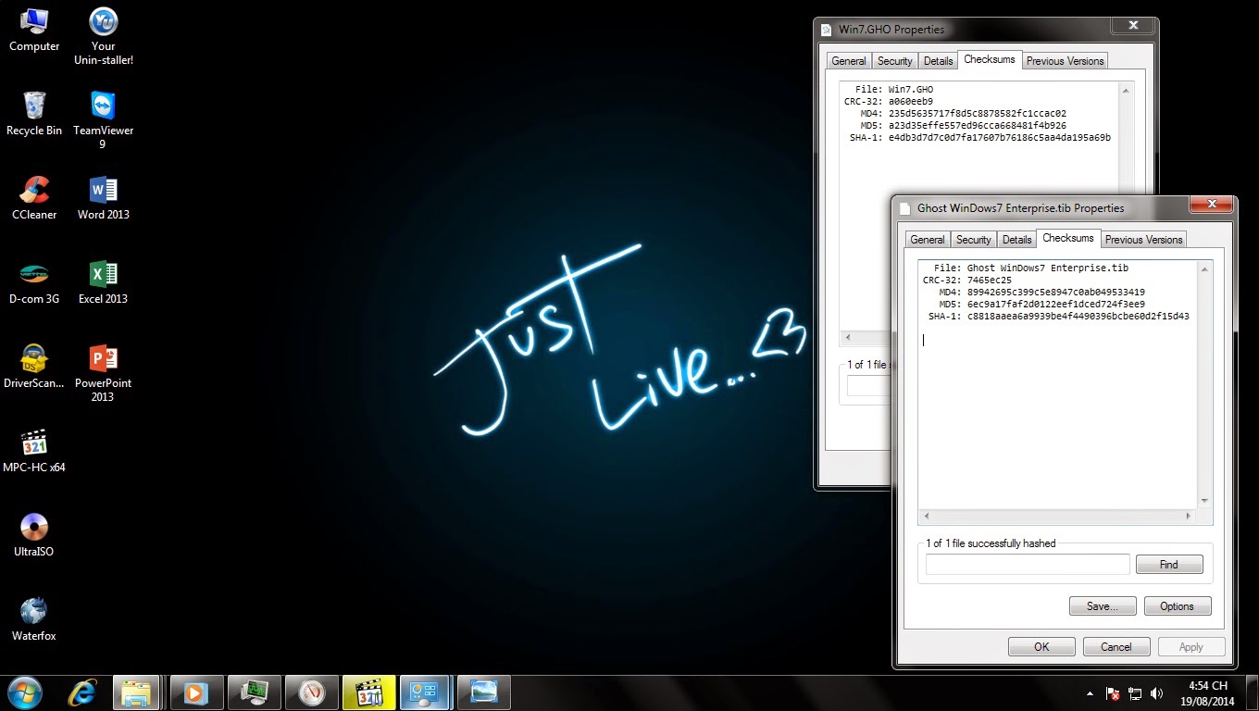Click scroll-up arrow in Win7.GHO checksum list
Viewport: 1259px width, 711px height.
point(1126,91)
